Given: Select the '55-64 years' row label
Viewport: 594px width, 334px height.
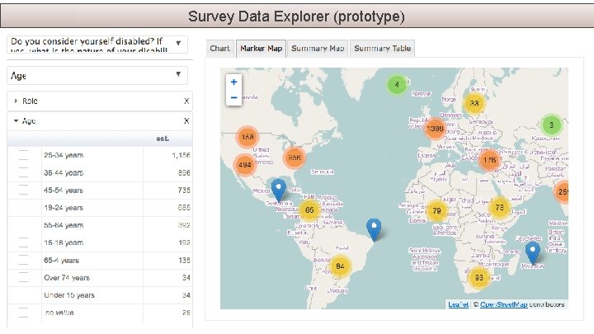Looking at the screenshot, I should pyautogui.click(x=64, y=225).
